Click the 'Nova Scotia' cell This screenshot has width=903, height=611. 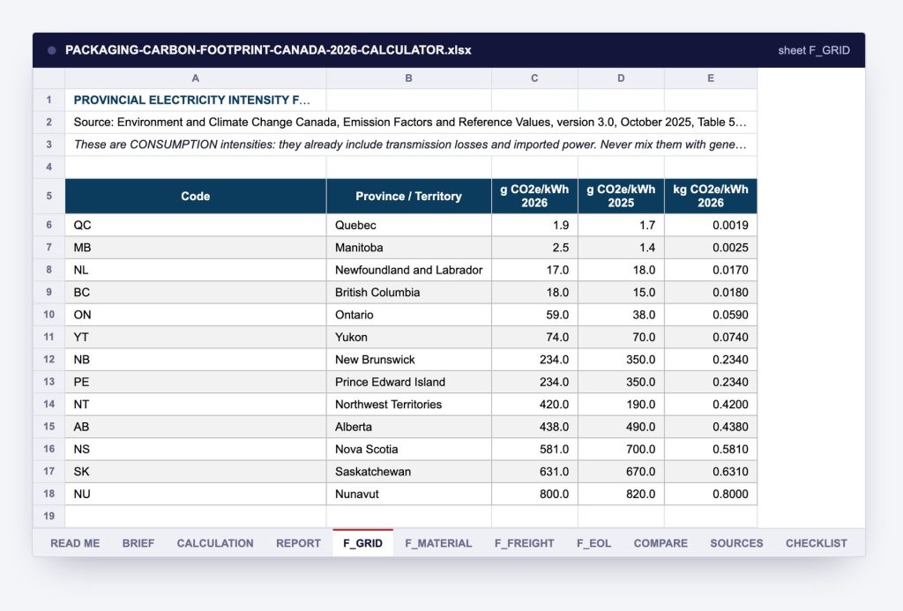[409, 449]
